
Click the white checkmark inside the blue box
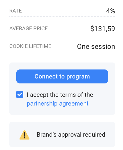coord(20,94)
